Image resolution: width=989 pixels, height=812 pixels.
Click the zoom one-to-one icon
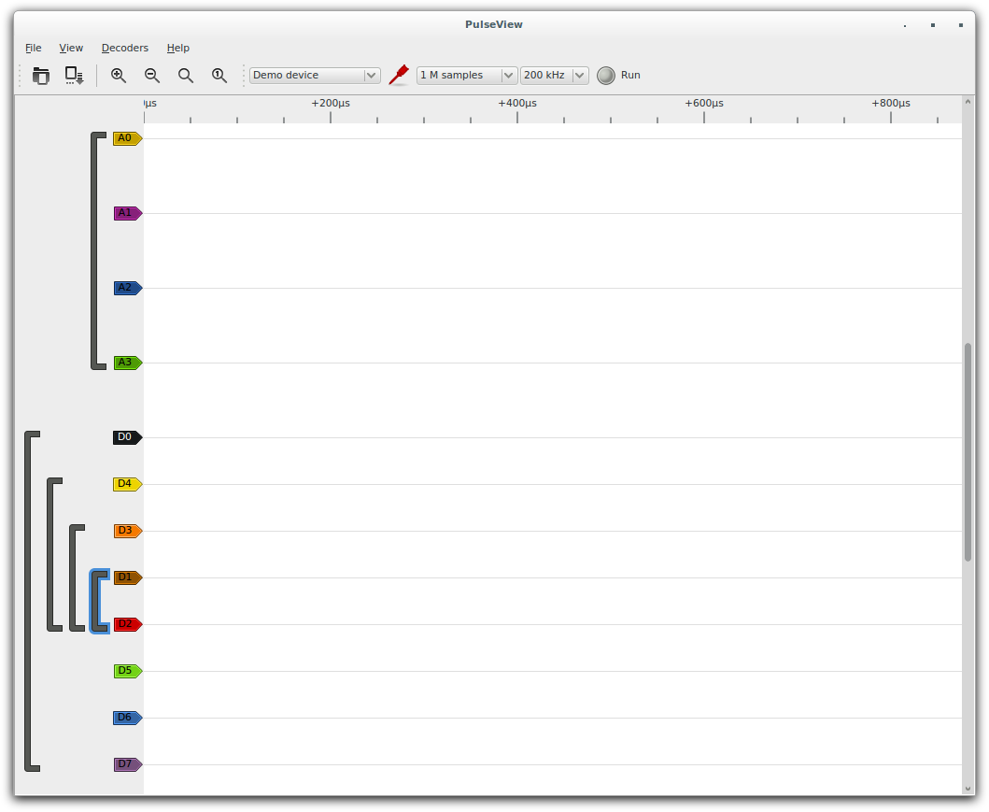[219, 76]
